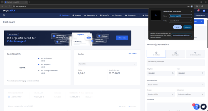Image resolution: width=208 pixels, height=111 pixels.
Task: Open the Chrome three-dot menu
Action: (x=206, y=6)
